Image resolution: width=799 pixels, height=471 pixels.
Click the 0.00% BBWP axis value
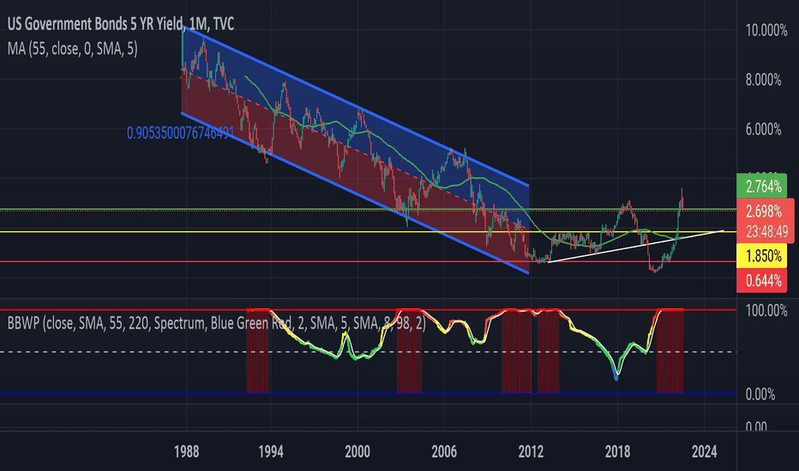[x=760, y=394]
